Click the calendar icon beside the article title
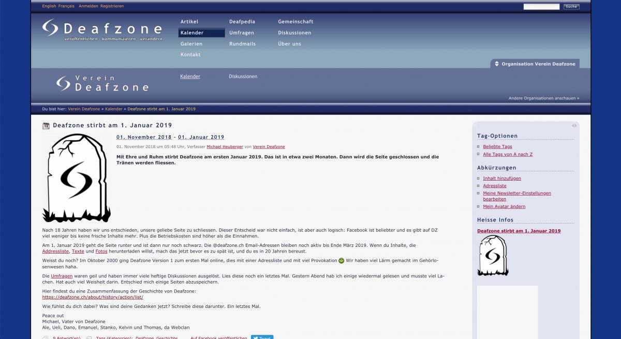The image size is (621, 339). (46, 126)
